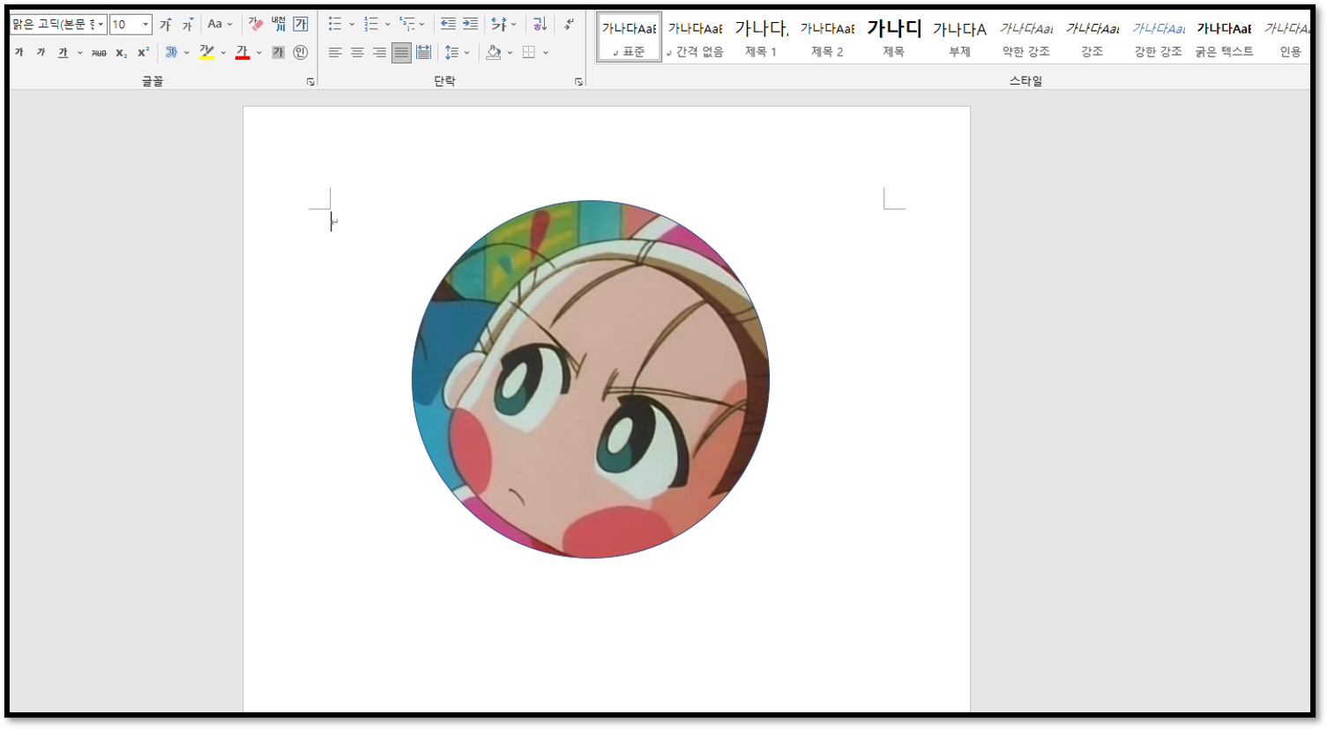Expand the highlight color options arrow
This screenshot has height=729, width=1327.
223,53
